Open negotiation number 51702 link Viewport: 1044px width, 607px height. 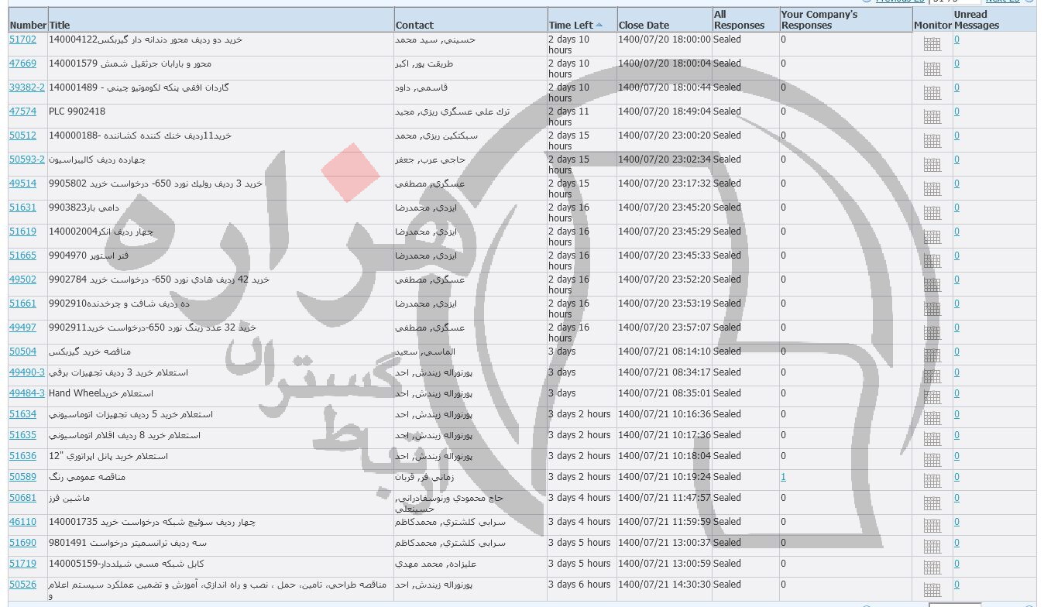pos(22,39)
